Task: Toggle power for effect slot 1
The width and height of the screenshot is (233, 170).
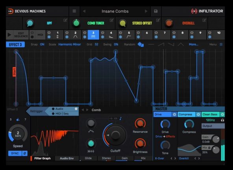Action: [x=49, y=33]
